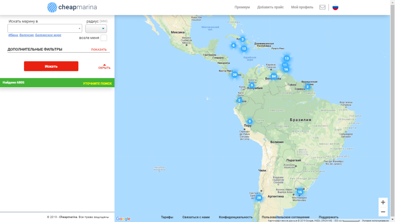Viewport: 395px width, 222px height.
Task: Collapse search panel with СКРЫТЬ
Action: 104,67
